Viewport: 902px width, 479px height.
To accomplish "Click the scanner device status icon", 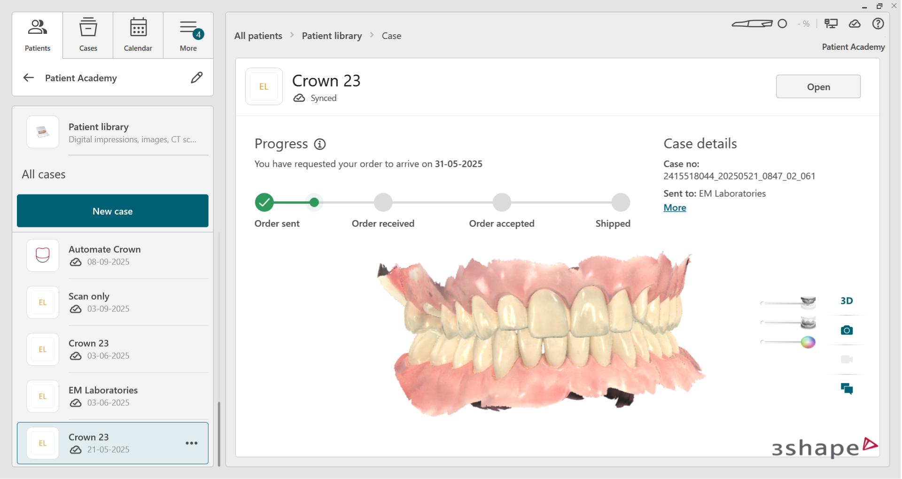I will point(752,24).
